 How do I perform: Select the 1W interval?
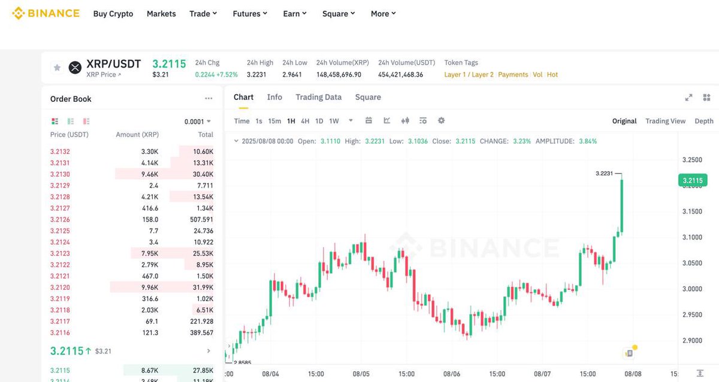click(x=334, y=121)
